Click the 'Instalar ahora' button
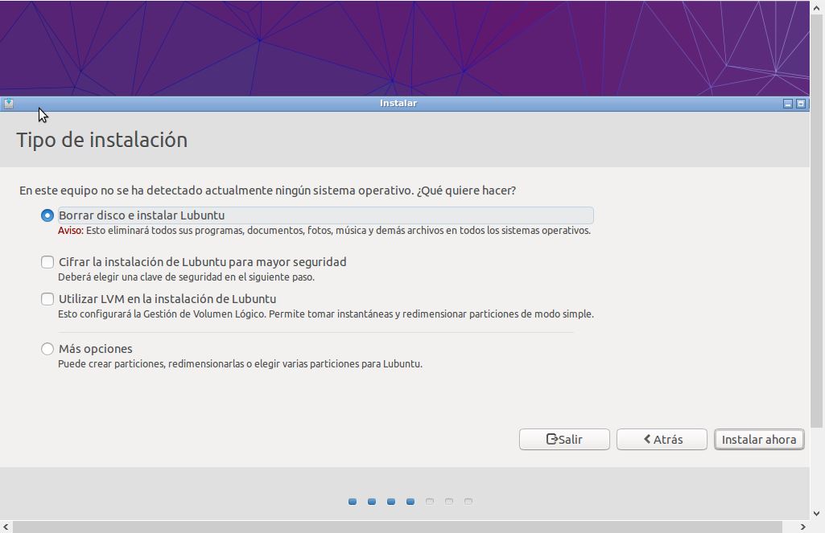The image size is (825, 533). 759,439
